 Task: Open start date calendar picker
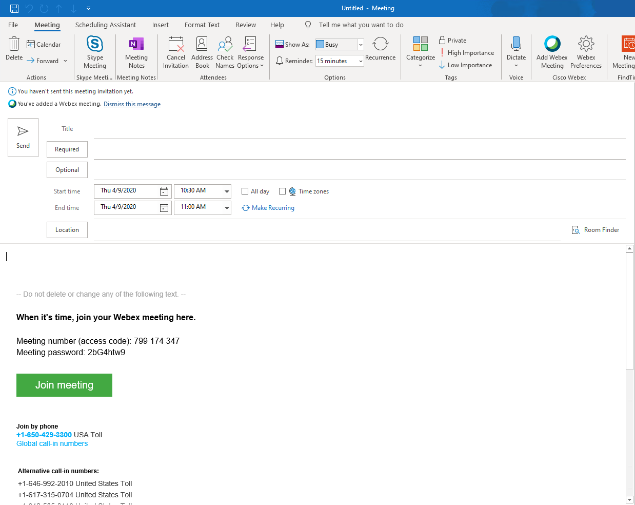coord(164,191)
